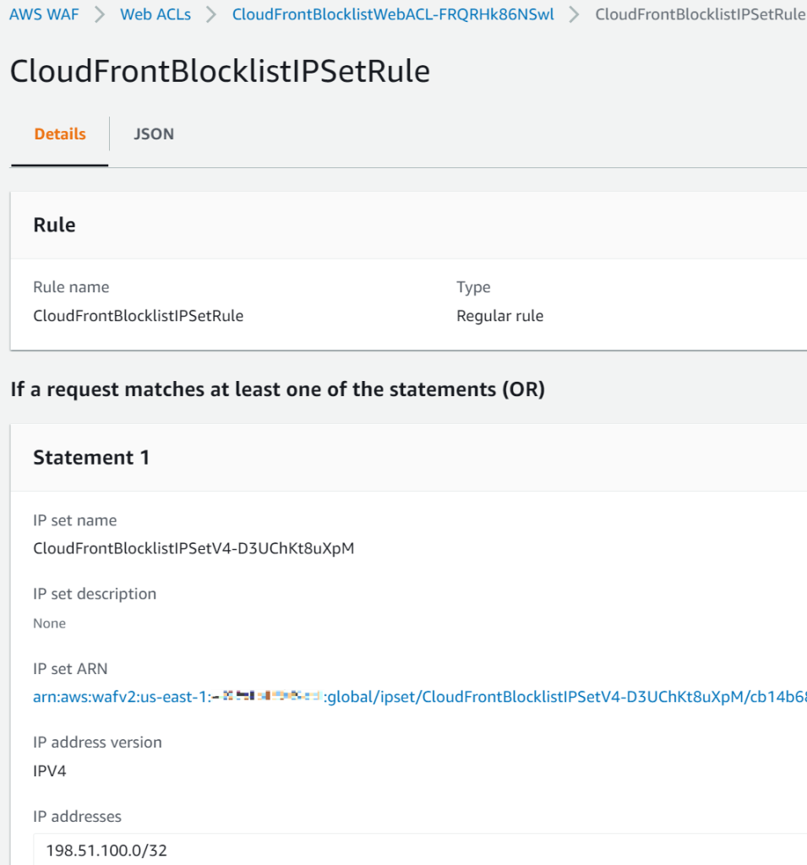
Task: Open the Web ACLs breadcrumb link
Action: pyautogui.click(x=155, y=14)
